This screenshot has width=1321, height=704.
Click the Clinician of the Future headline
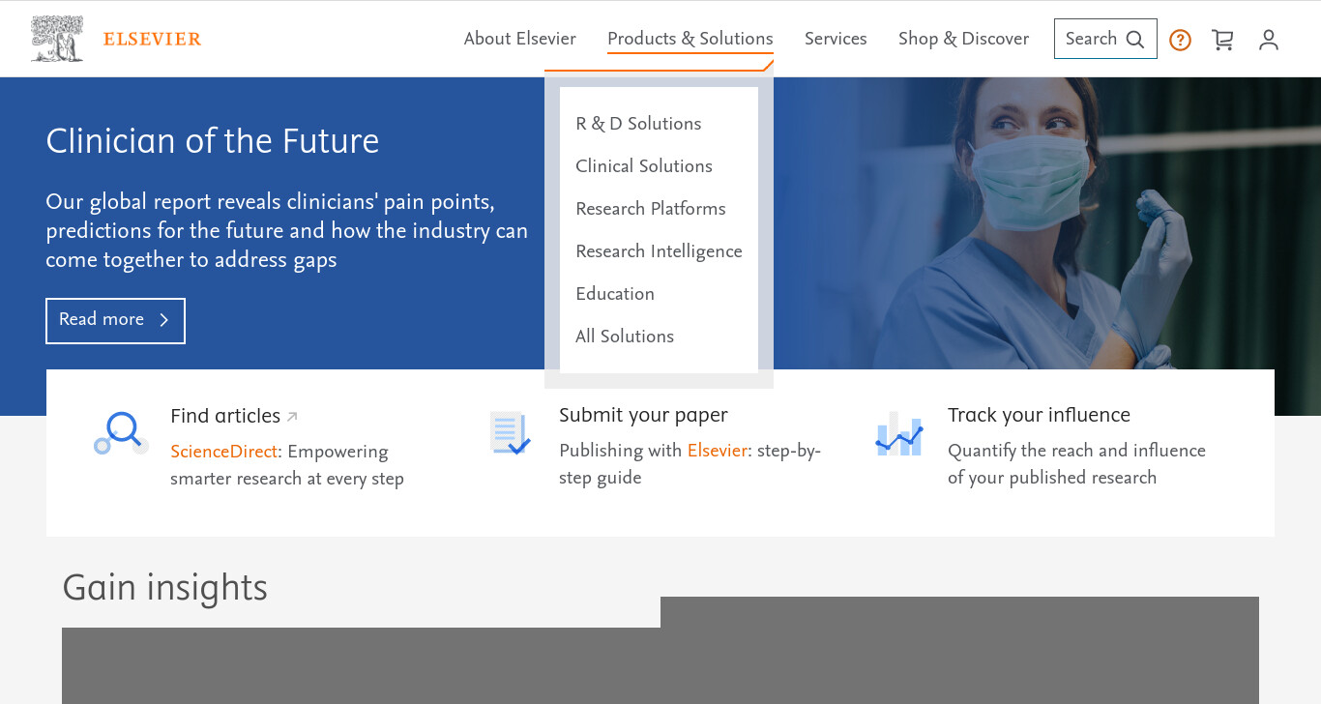coord(213,141)
